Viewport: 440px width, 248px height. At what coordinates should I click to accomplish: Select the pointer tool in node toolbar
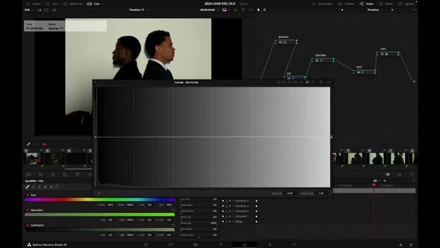pyautogui.click(x=258, y=10)
